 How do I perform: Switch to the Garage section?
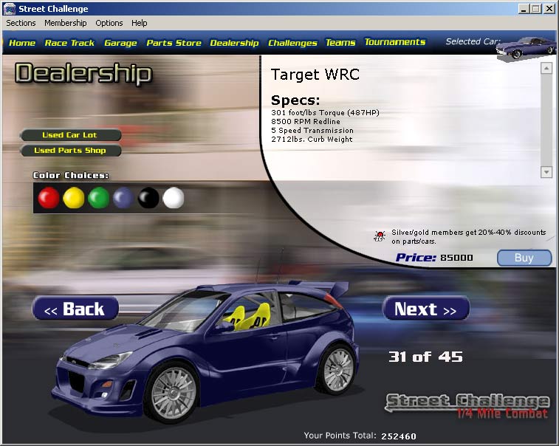(120, 43)
